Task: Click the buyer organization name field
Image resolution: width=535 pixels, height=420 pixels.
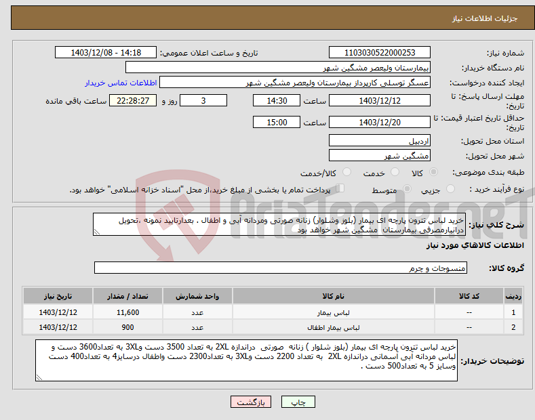Action: click(278, 68)
